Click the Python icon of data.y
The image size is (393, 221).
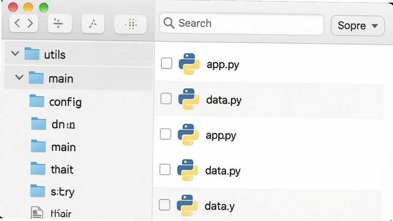[x=187, y=205]
